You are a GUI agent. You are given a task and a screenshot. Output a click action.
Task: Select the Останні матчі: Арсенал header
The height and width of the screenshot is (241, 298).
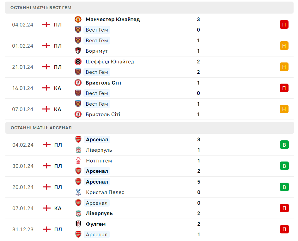click(41, 128)
